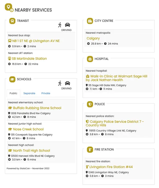Click the Transit bus section icon
This screenshot has width=159, height=188.
[x=12, y=21]
